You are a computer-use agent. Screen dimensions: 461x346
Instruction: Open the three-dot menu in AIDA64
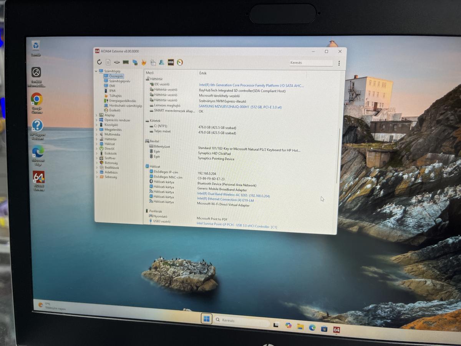pos(339,63)
